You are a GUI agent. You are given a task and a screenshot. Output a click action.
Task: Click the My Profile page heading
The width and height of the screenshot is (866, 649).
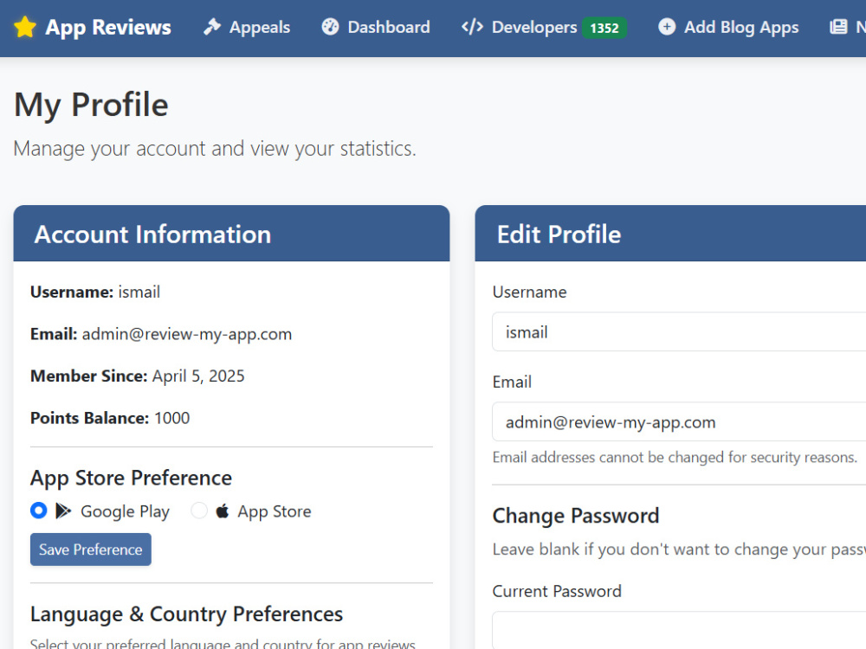click(91, 105)
